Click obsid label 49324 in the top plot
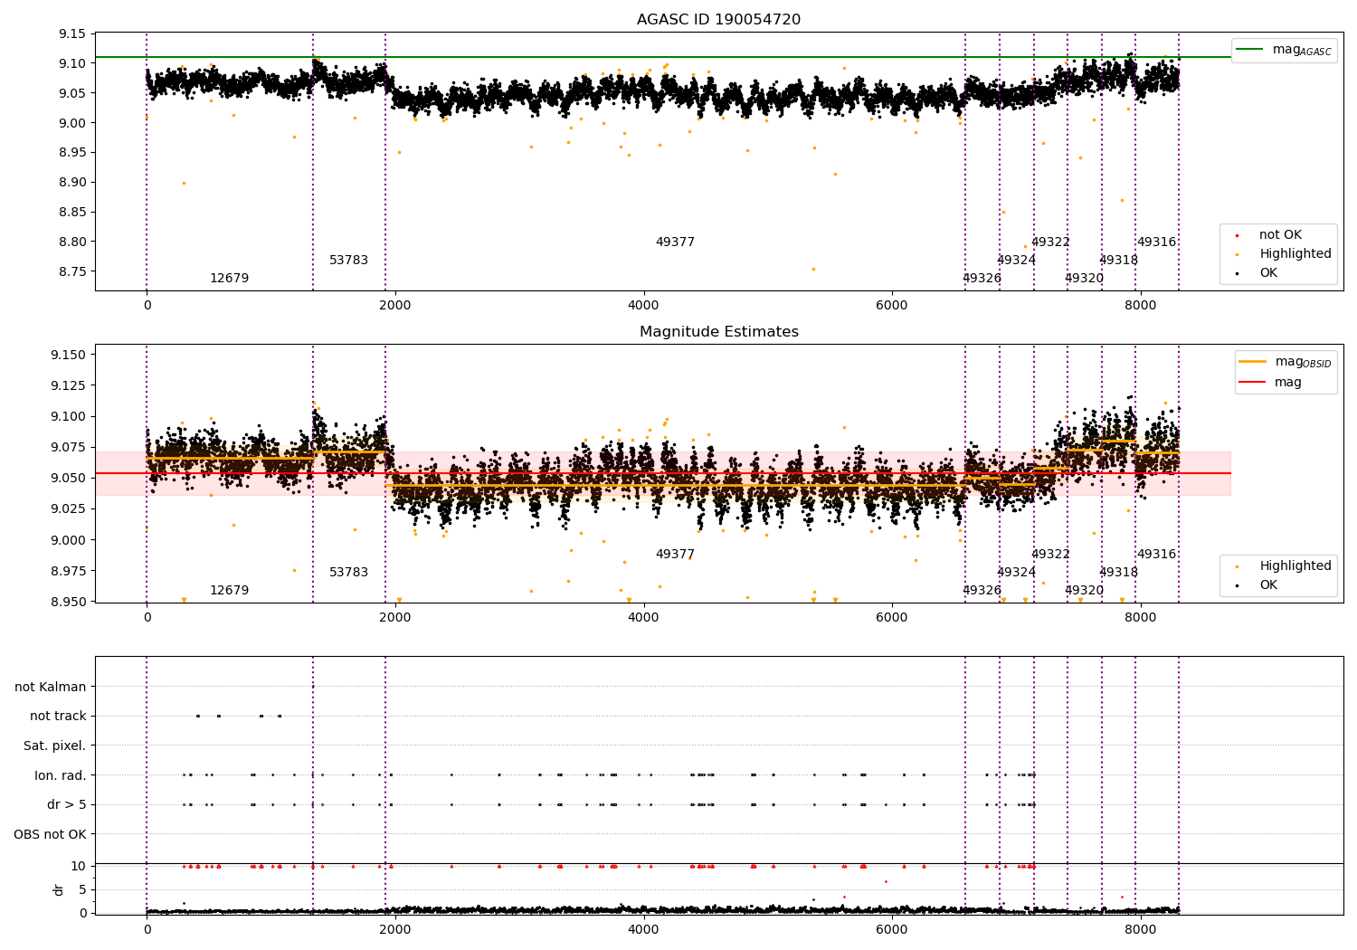The image size is (1357, 950). click(x=1016, y=260)
